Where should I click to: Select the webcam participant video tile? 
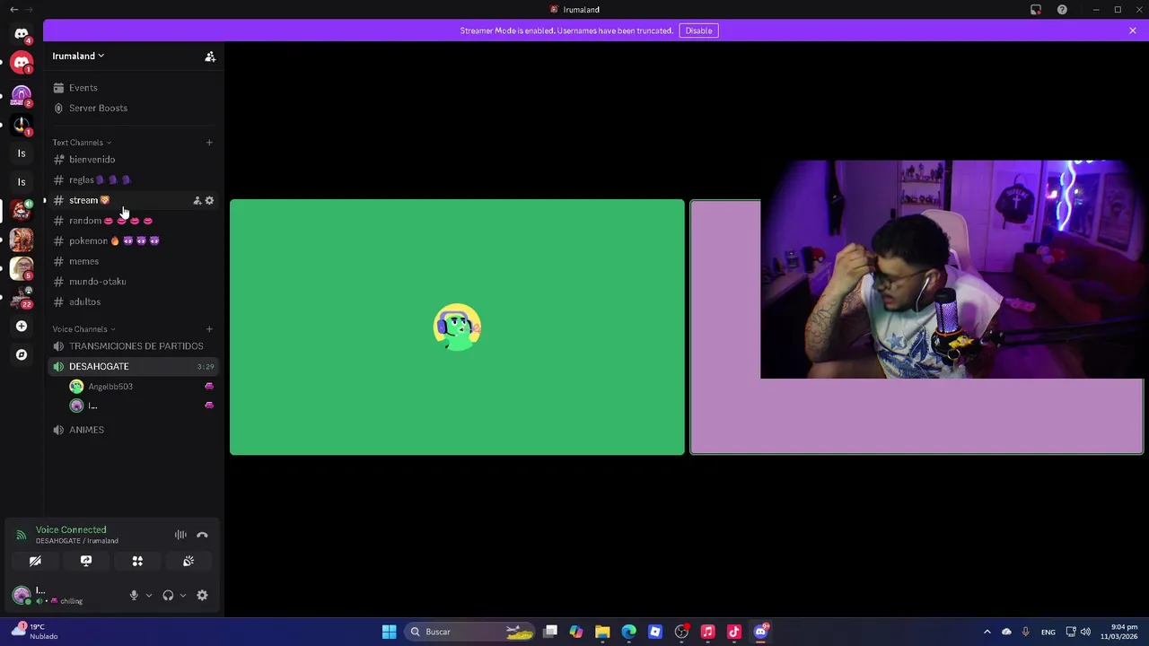click(917, 327)
